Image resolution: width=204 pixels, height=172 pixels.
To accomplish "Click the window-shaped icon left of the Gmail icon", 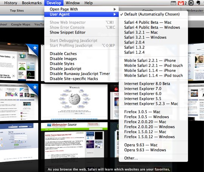I will pos(173,3).
